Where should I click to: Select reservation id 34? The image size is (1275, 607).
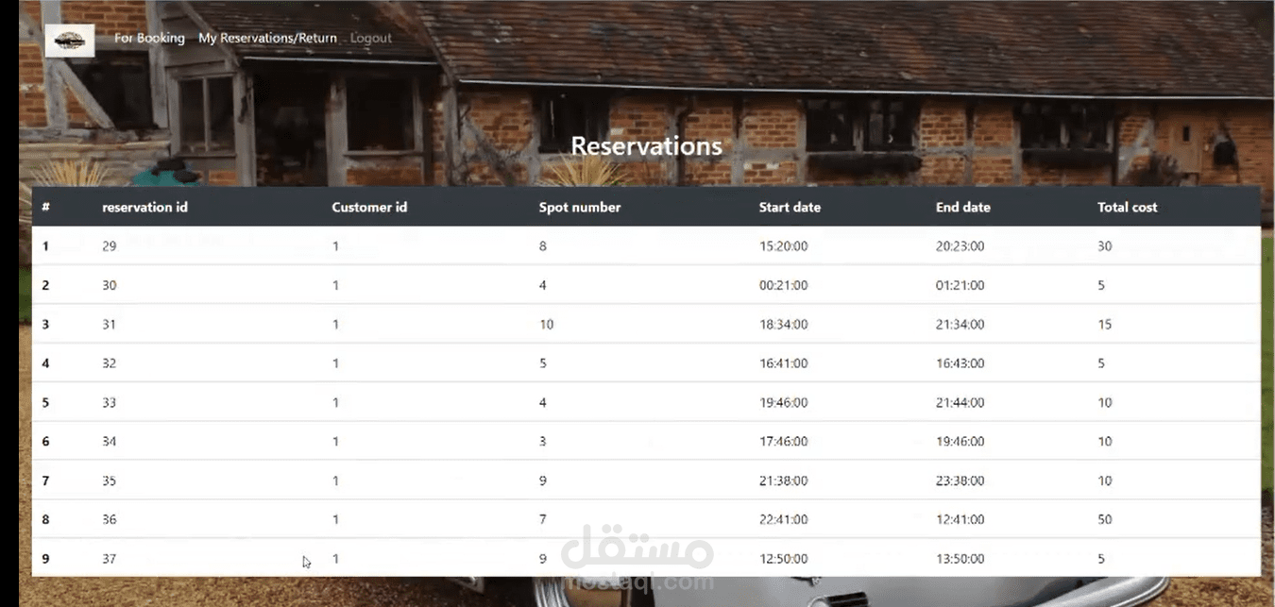tap(110, 442)
